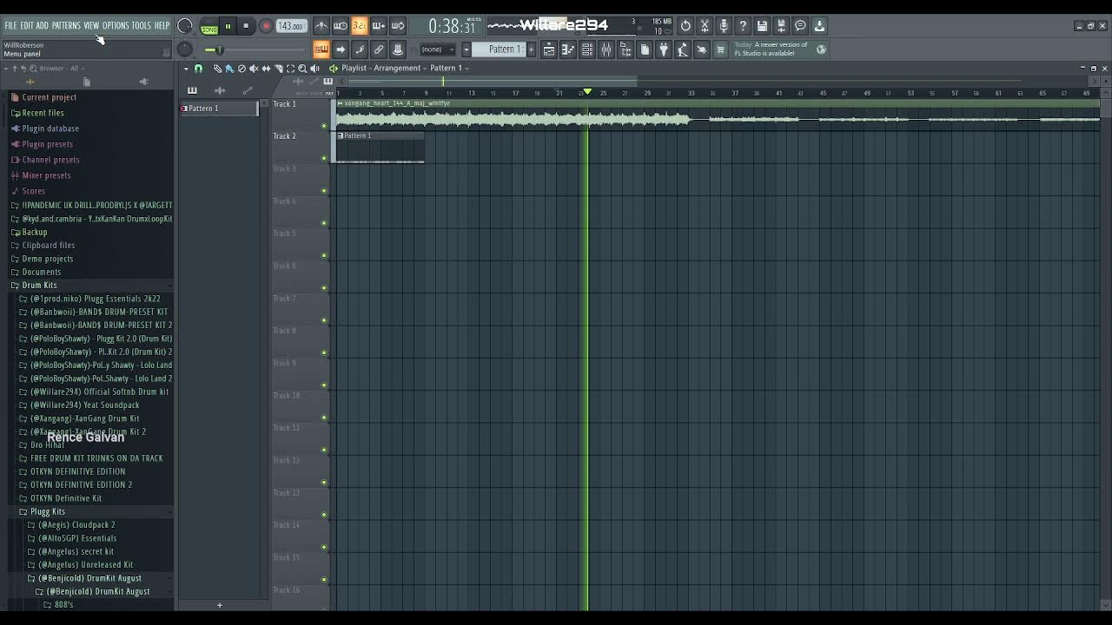Screen dimensions: 1112x625
Task: Open the Pattern 1 selector
Action: [x=499, y=49]
